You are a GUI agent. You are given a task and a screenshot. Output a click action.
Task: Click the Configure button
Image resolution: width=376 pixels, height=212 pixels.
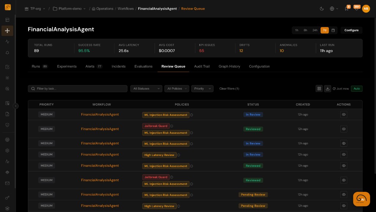click(351, 30)
